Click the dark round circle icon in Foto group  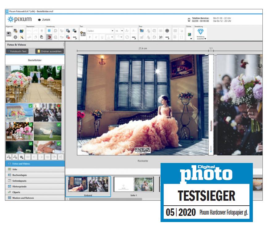point(167,31)
